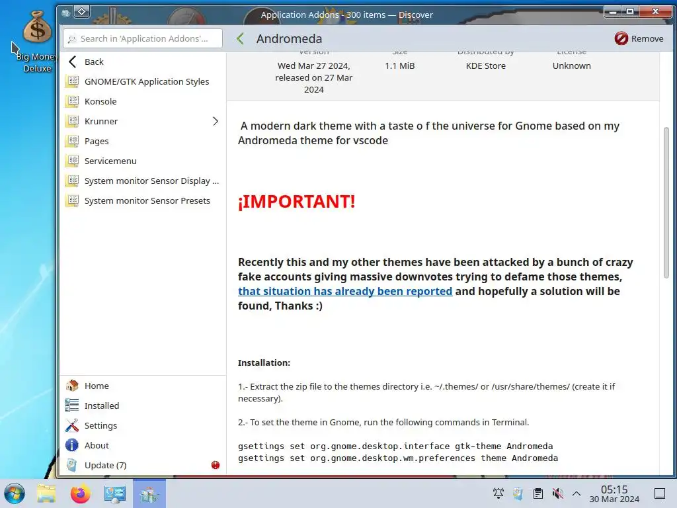Go to the Installed page
This screenshot has width=677, height=508.
pos(143,405)
